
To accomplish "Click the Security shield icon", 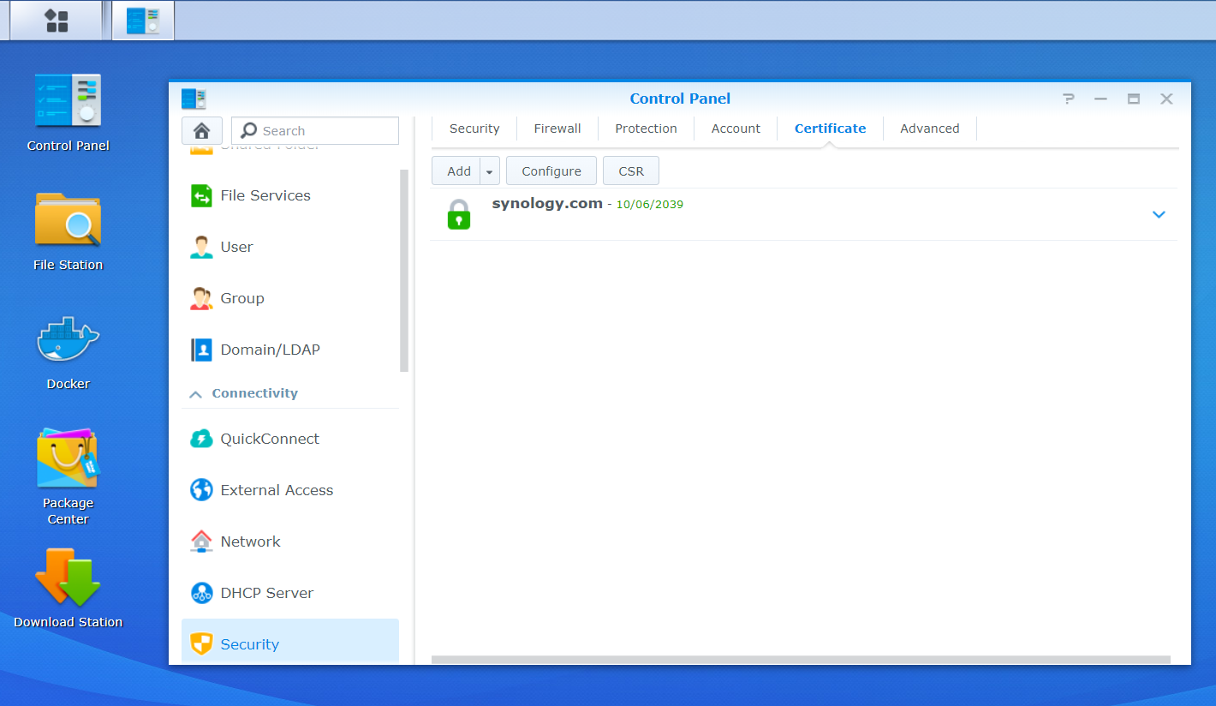I will (x=201, y=644).
